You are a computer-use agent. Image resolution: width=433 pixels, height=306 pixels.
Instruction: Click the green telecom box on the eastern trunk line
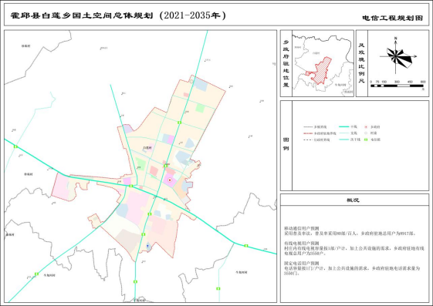coord(246,246)
